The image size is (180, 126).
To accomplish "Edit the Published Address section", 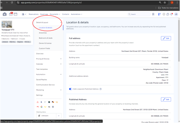I will pos(166,100).
